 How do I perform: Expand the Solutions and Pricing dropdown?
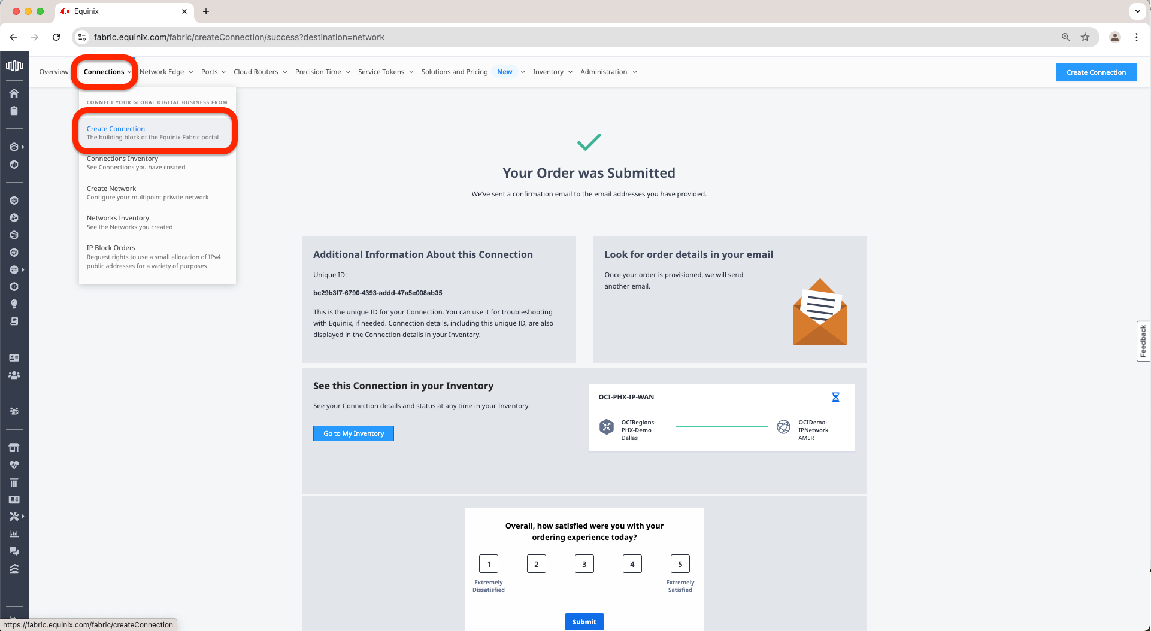click(x=473, y=72)
